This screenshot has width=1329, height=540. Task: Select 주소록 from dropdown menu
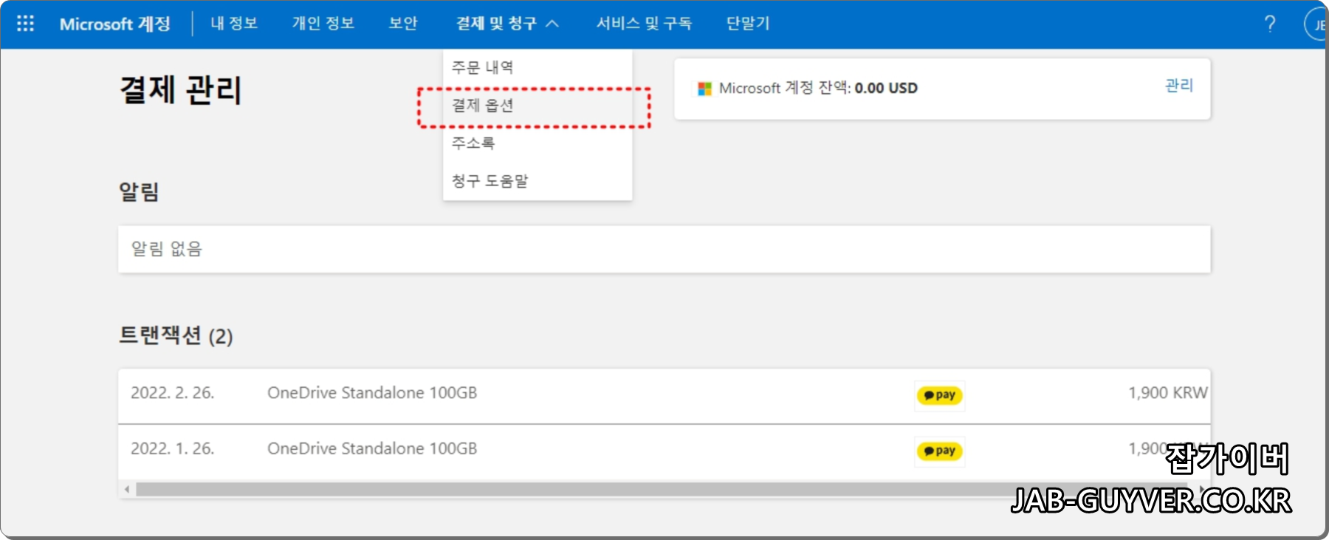coord(538,143)
